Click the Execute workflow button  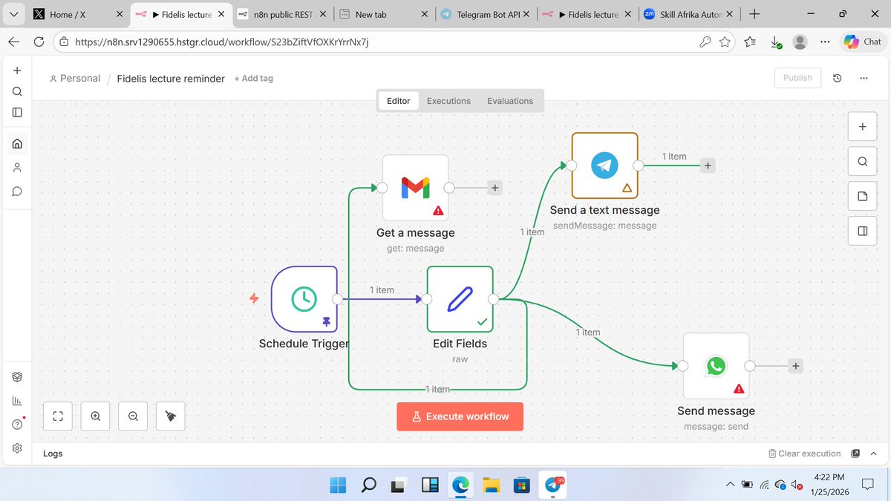pos(460,416)
